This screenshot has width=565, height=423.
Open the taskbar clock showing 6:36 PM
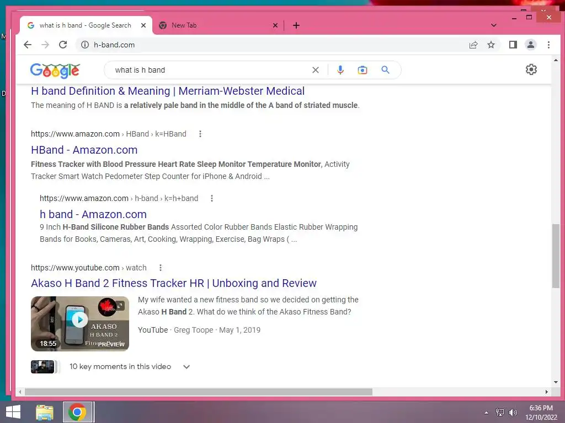(x=541, y=412)
